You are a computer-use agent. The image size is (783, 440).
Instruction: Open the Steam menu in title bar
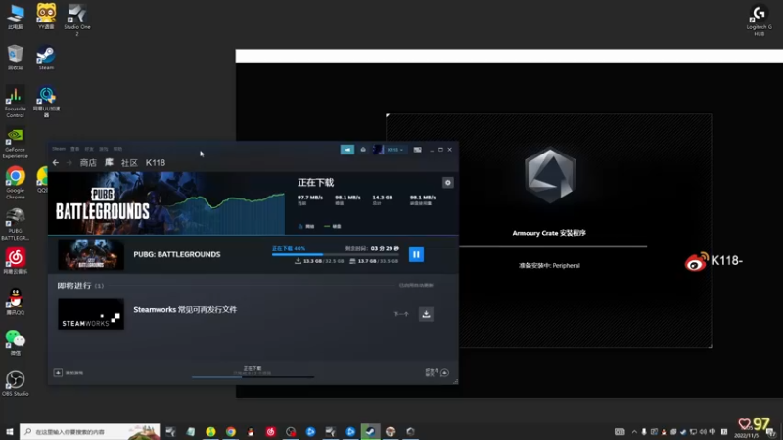(x=59, y=149)
